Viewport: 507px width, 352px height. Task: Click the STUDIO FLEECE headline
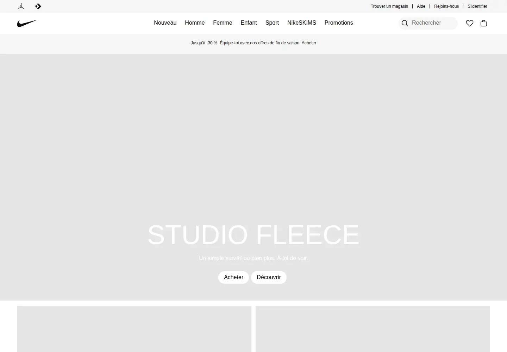pyautogui.click(x=254, y=235)
